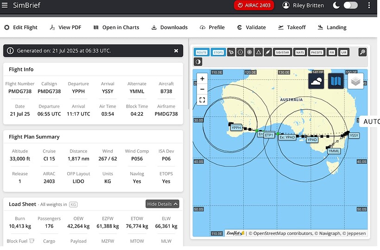The height and width of the screenshot is (250, 380).
Task: Click OFP Layout value LIDO
Action: pyautogui.click(x=78, y=181)
